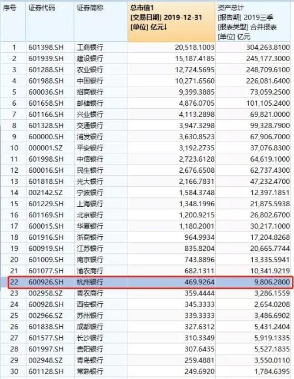
Task: Select the 宁波银行 name cell
Action: pos(101,193)
